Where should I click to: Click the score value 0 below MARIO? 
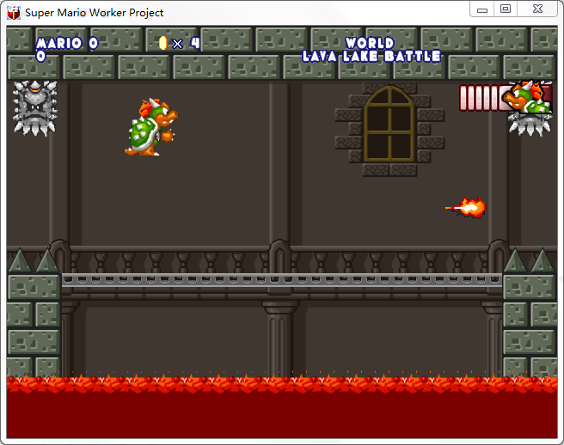click(41, 56)
